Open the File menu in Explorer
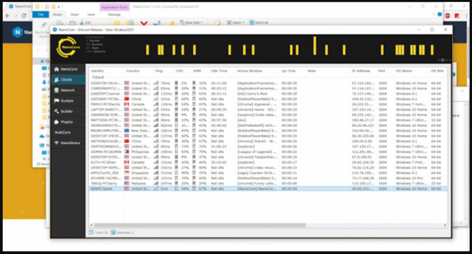Viewport: 472px width, 254px height. coord(41,14)
